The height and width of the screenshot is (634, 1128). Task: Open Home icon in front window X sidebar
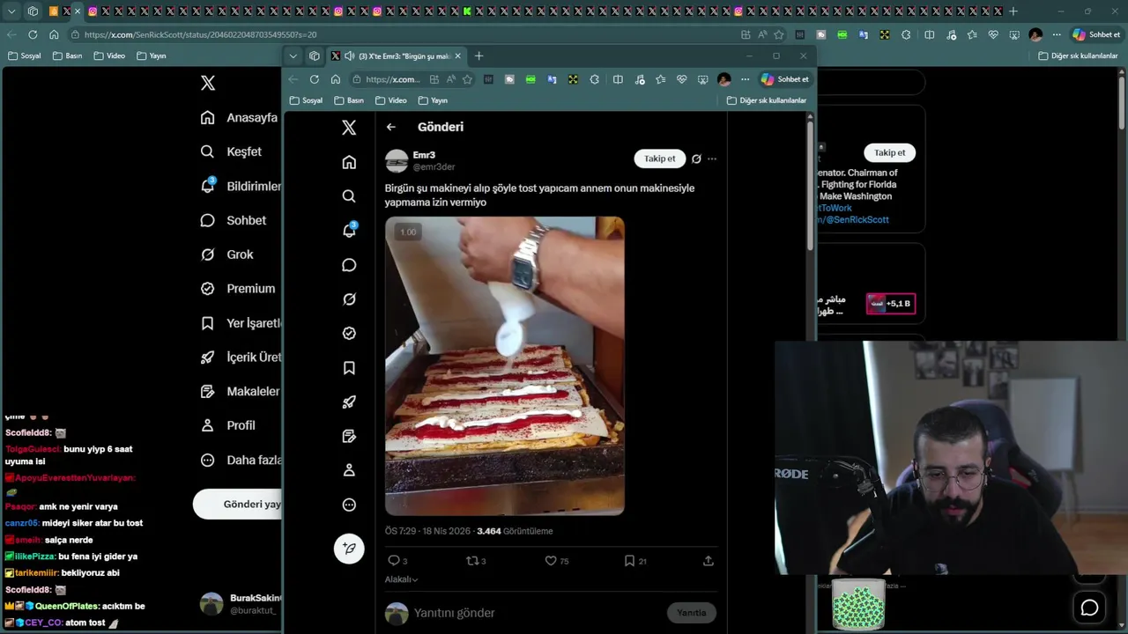(x=349, y=162)
